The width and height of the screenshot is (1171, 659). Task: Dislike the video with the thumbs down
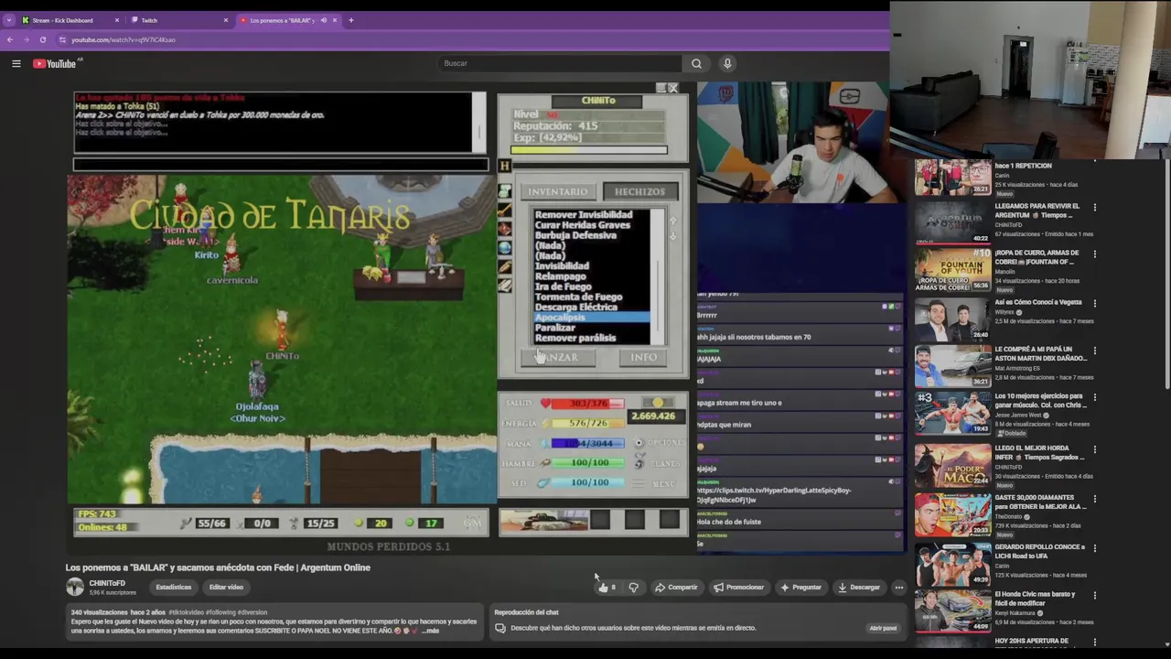(633, 588)
